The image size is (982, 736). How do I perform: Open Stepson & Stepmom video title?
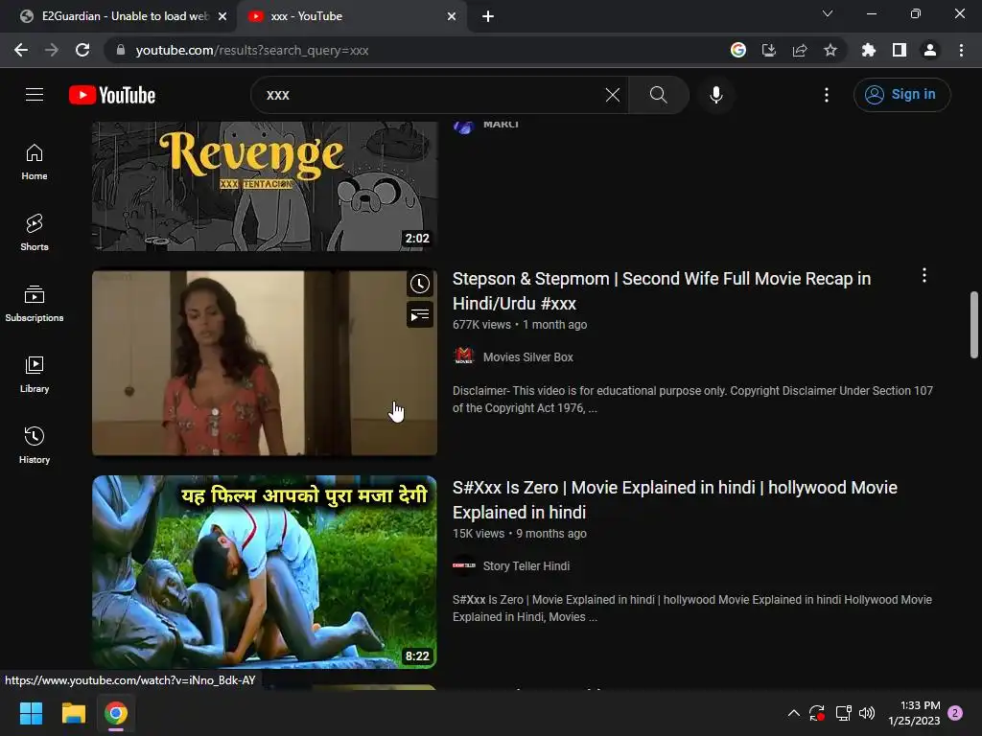tap(662, 291)
